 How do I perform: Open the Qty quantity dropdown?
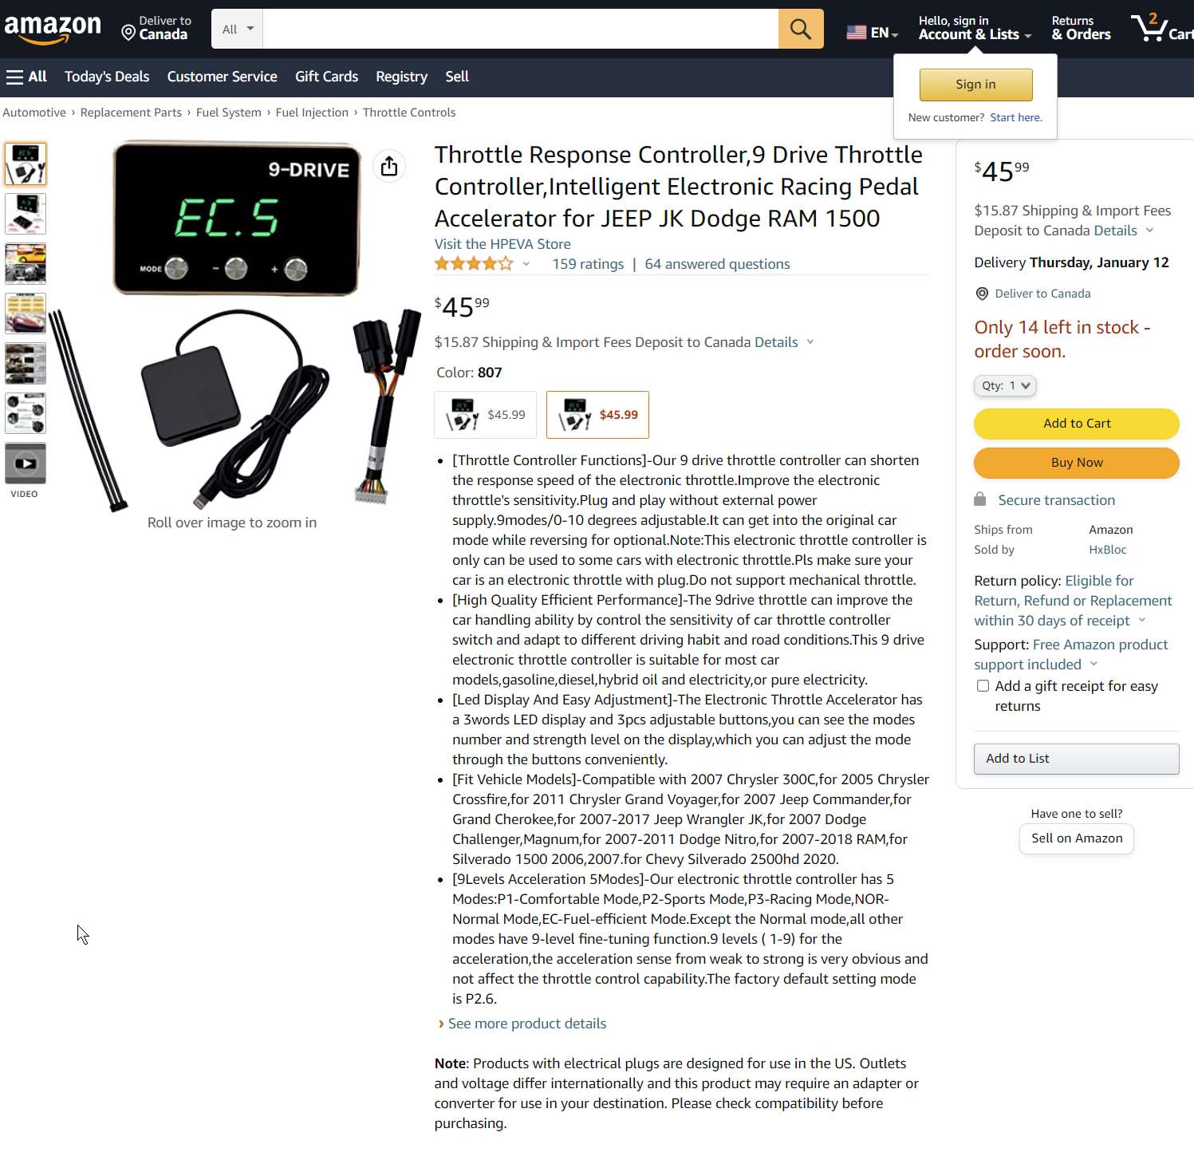pos(1005,386)
